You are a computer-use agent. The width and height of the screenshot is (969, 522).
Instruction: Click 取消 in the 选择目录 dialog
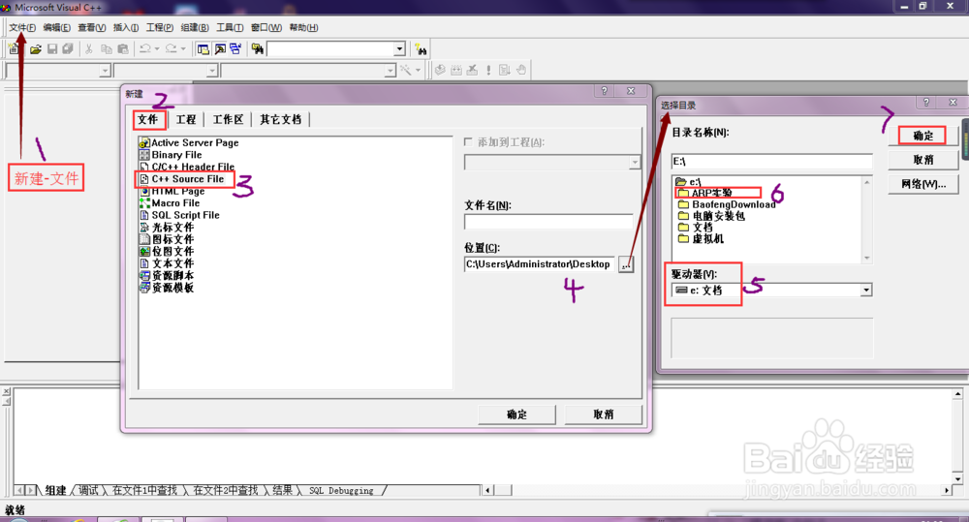[x=922, y=160]
